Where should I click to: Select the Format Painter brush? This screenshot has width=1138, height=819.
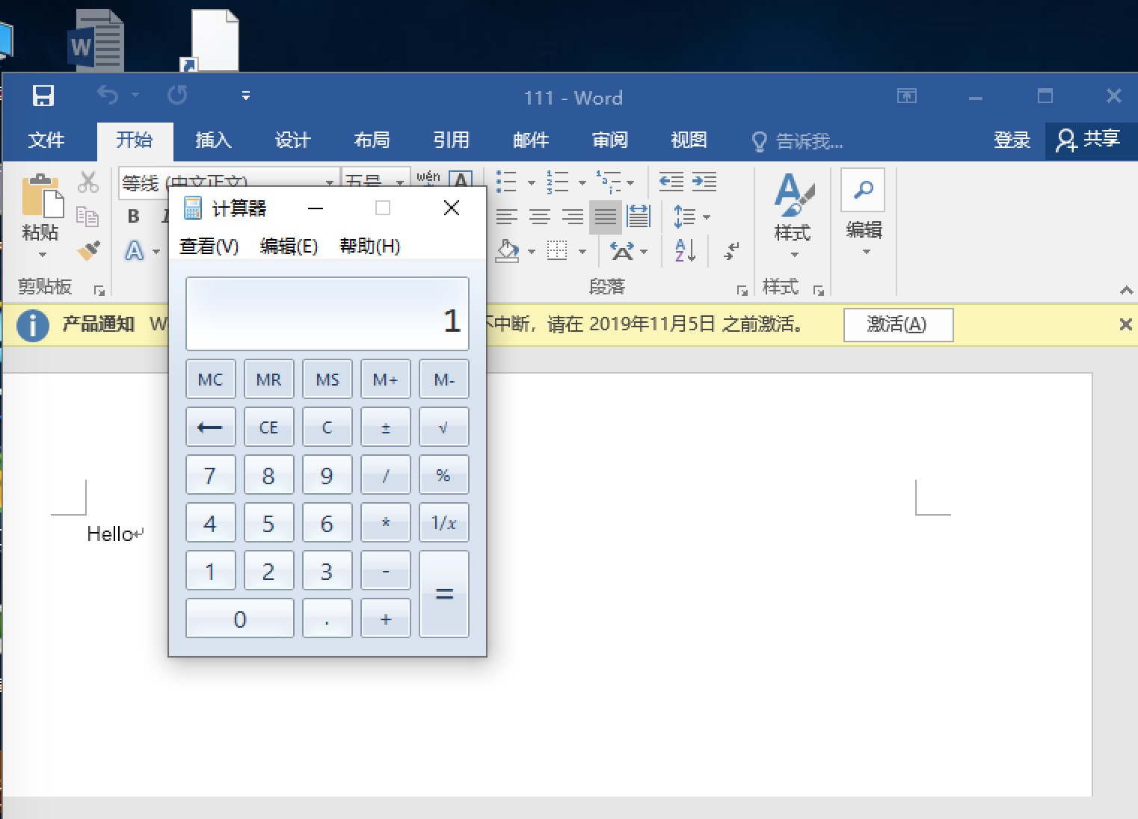click(88, 250)
